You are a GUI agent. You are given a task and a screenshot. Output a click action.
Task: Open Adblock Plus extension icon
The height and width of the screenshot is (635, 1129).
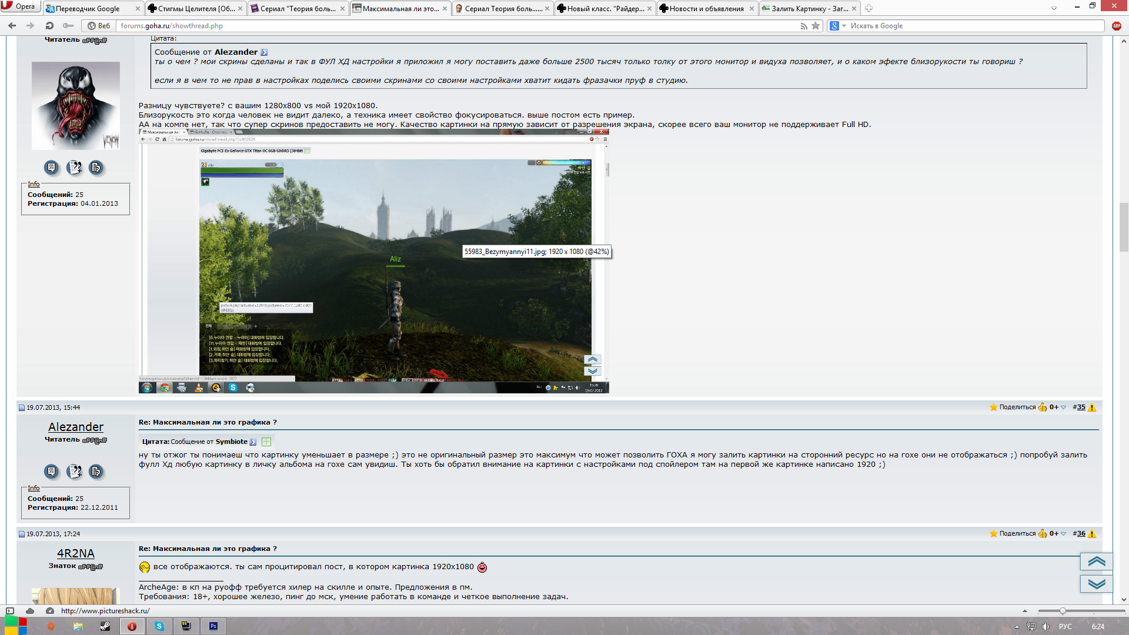coord(1117,26)
